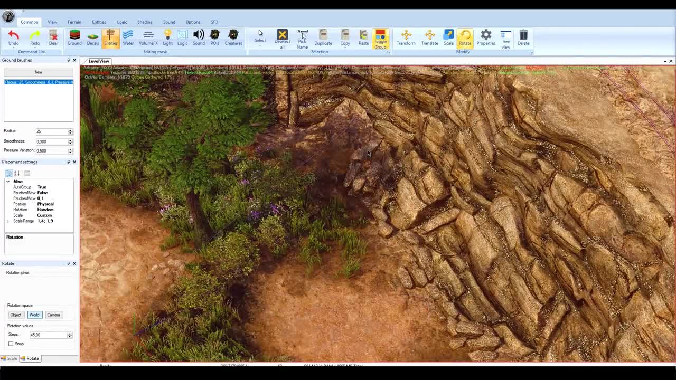This screenshot has height=380, width=676.
Task: Create a New ground brush
Action: click(39, 72)
